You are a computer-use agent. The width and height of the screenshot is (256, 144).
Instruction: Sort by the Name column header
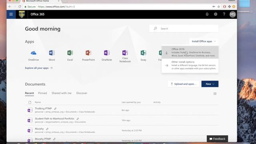pos(38,102)
